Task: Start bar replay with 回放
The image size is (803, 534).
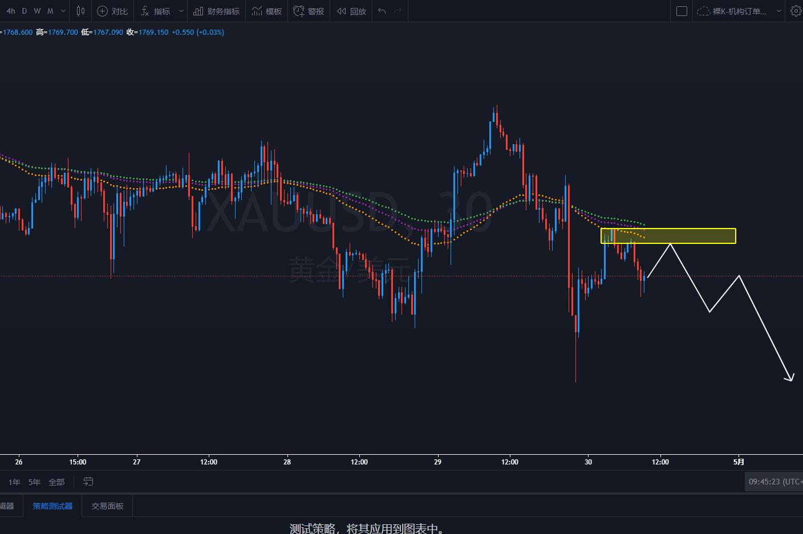Action: tap(351, 11)
